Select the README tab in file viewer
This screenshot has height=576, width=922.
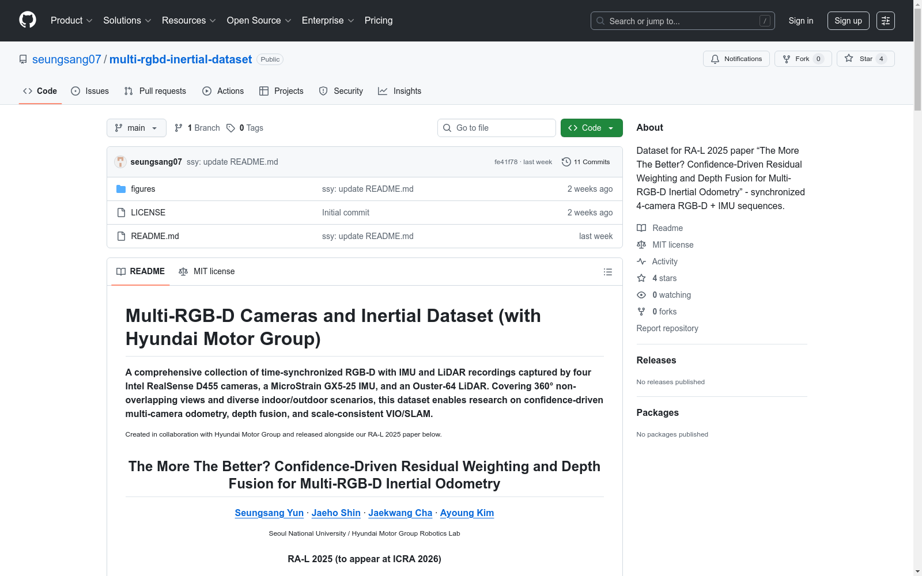click(141, 271)
